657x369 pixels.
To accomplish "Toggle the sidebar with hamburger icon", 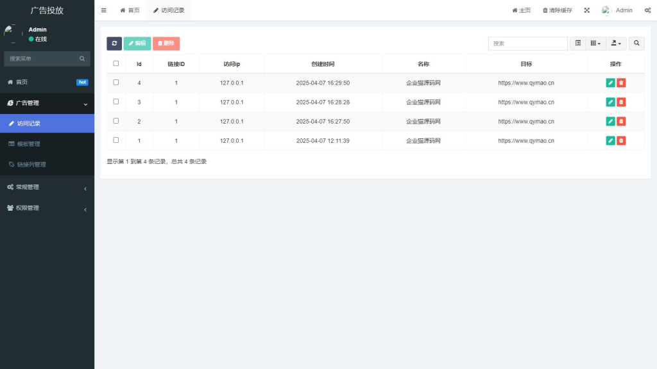I will pyautogui.click(x=104, y=10).
